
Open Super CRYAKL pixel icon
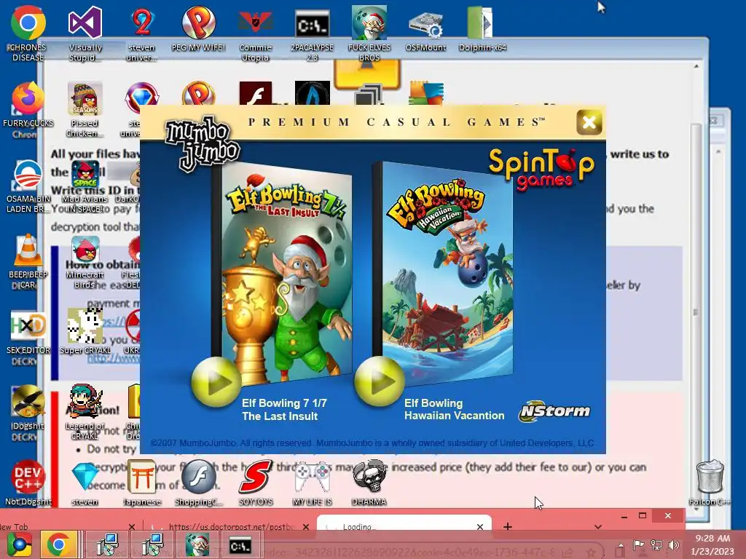85,330
